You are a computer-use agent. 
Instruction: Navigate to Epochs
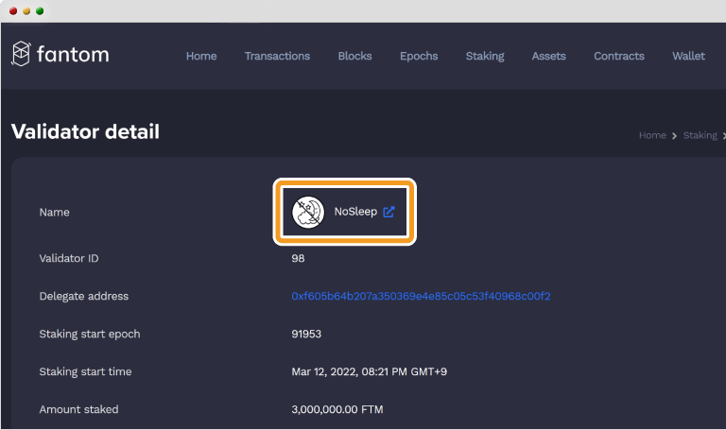pos(419,56)
